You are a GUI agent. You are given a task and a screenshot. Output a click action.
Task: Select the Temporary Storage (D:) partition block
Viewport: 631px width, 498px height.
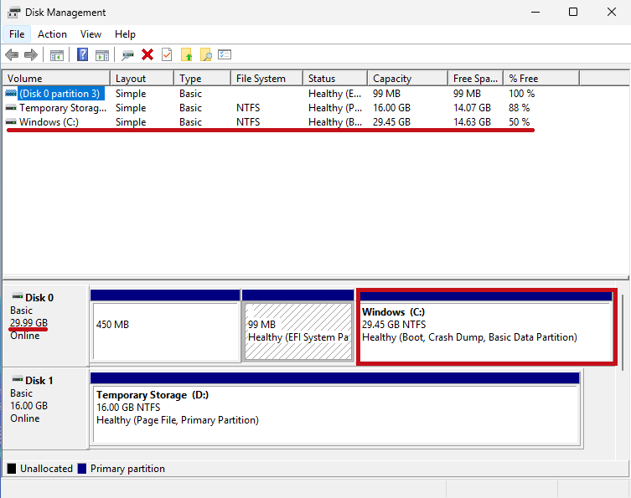click(x=335, y=409)
